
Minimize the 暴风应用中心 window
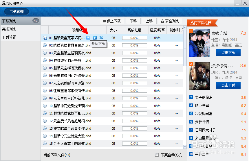tap(238, 3)
